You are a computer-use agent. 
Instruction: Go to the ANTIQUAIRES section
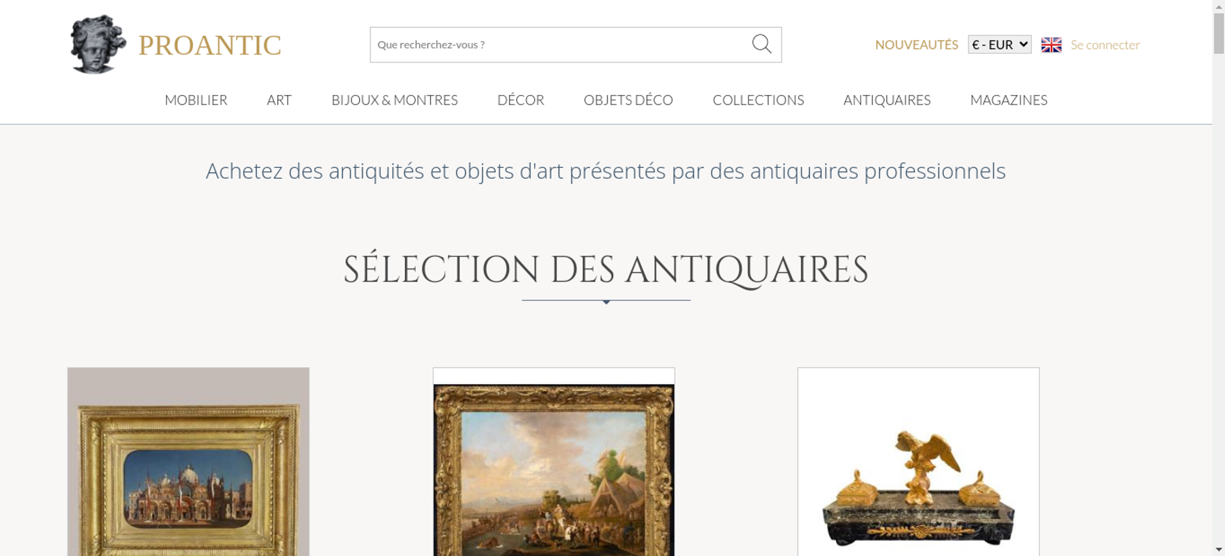[887, 100]
